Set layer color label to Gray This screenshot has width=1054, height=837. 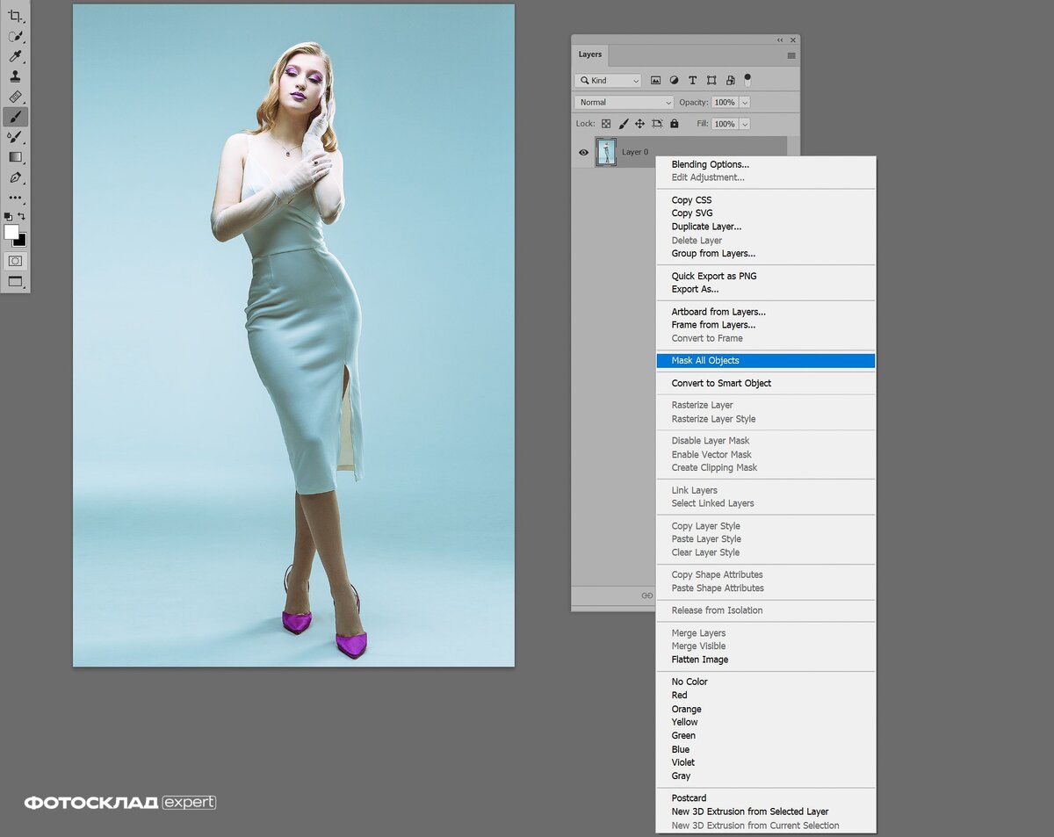coord(682,776)
